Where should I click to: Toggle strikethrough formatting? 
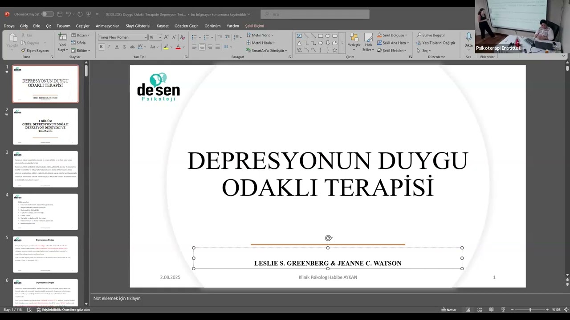(132, 47)
